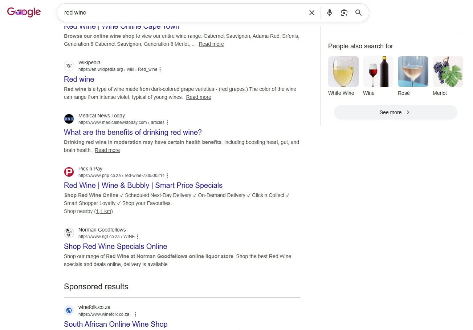The image size is (473, 330).
Task: Click the Medical News Today favicon
Action: pos(69,119)
